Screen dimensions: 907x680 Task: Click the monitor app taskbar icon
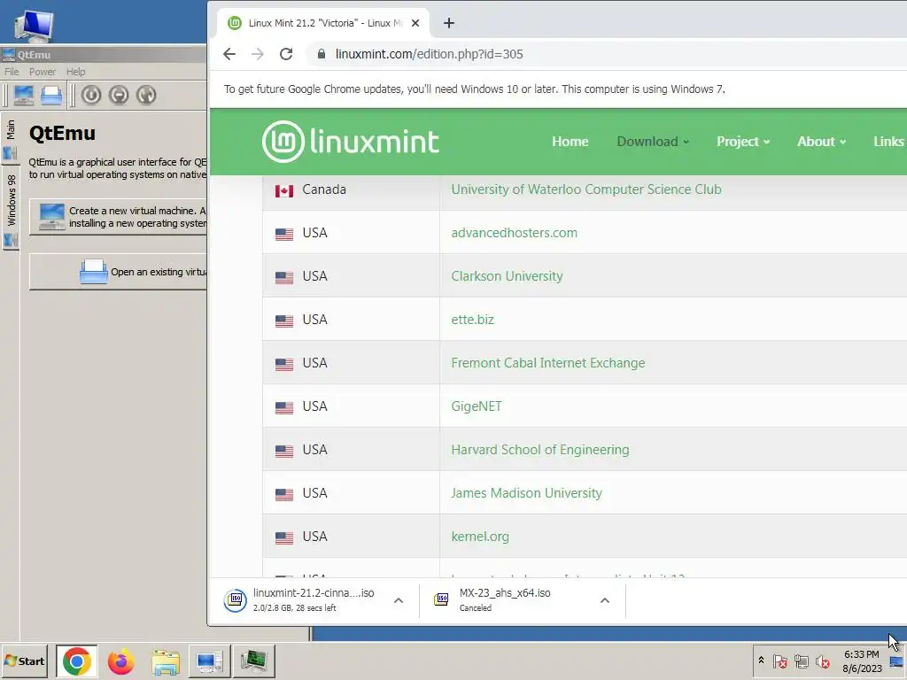coord(253,661)
